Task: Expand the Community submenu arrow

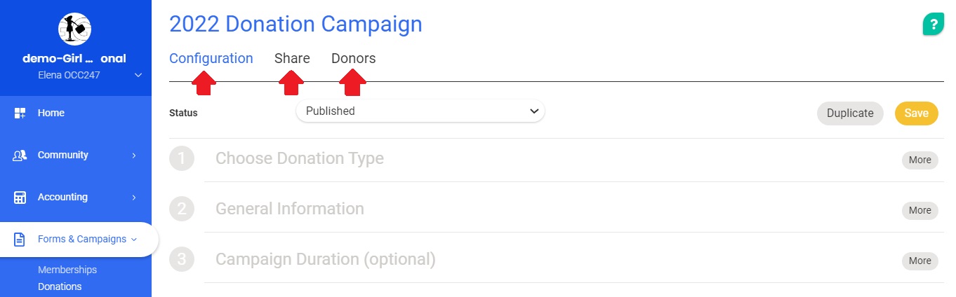Action: [133, 156]
